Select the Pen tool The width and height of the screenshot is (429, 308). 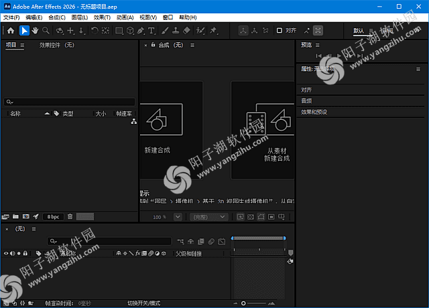coord(141,31)
